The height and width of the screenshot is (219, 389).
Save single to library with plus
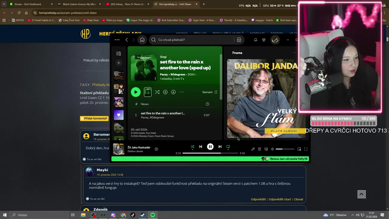(165, 92)
